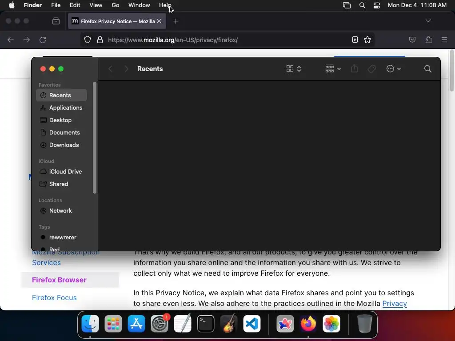Click the Edit Tags icon in Finder toolbar
Viewport: 455px width, 341px height.
pos(372,69)
